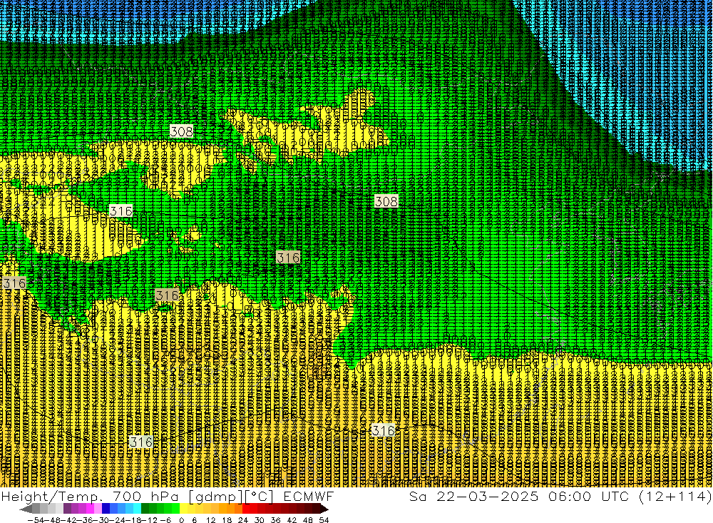Click the forecast date 'Sa 22-03-2025'
This screenshot has width=713, height=523.
(x=473, y=496)
